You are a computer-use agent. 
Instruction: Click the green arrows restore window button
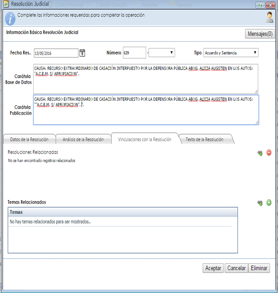click(260, 5)
